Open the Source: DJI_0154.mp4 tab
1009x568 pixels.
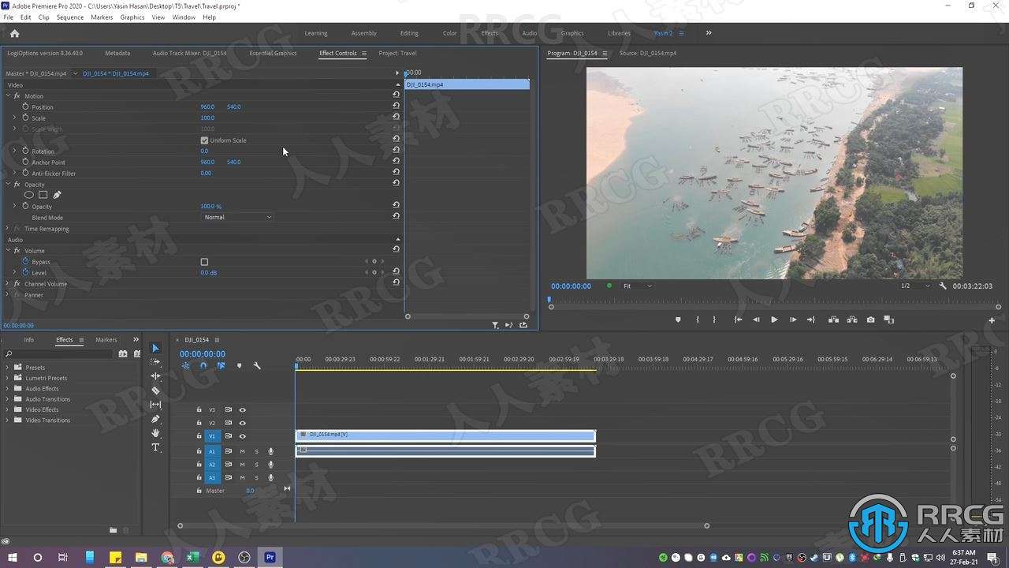click(647, 53)
